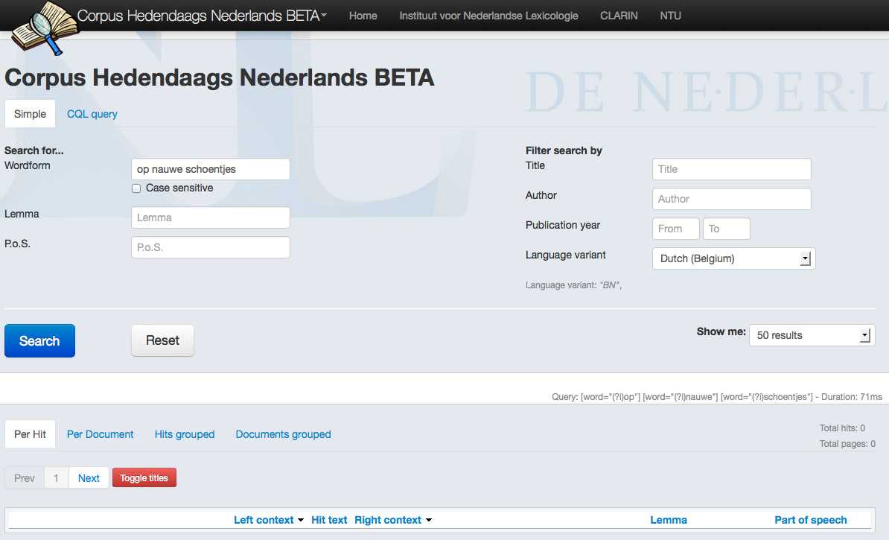Click the blue Search button
Screen dimensions: 889x540
(39, 341)
